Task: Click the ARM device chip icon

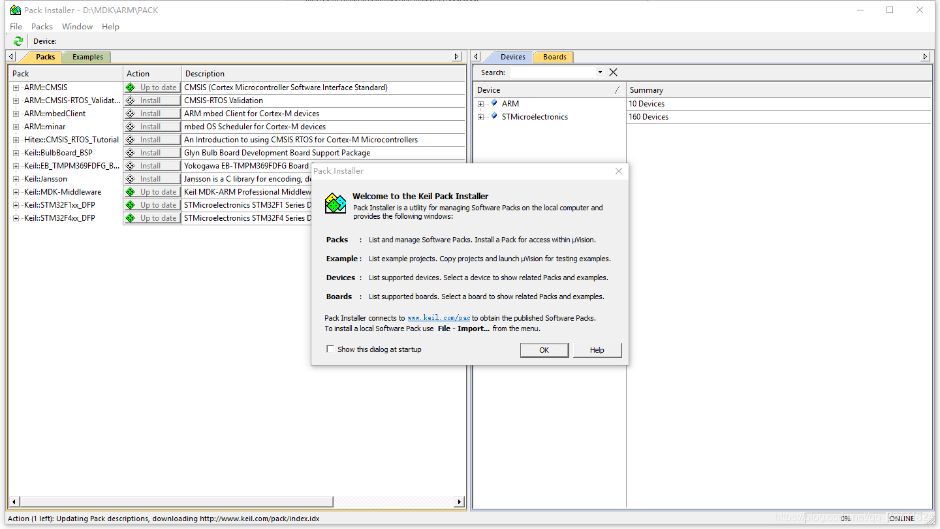Action: coord(494,103)
